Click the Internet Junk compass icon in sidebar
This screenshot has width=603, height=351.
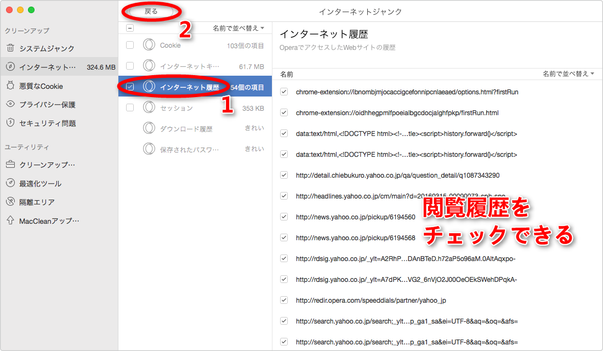click(10, 66)
